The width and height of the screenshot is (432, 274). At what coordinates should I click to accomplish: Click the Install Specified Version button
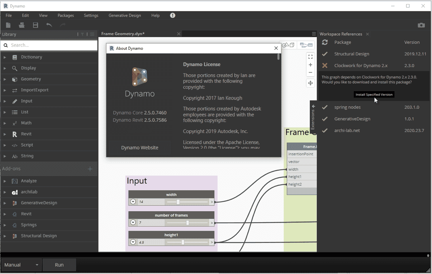click(374, 94)
